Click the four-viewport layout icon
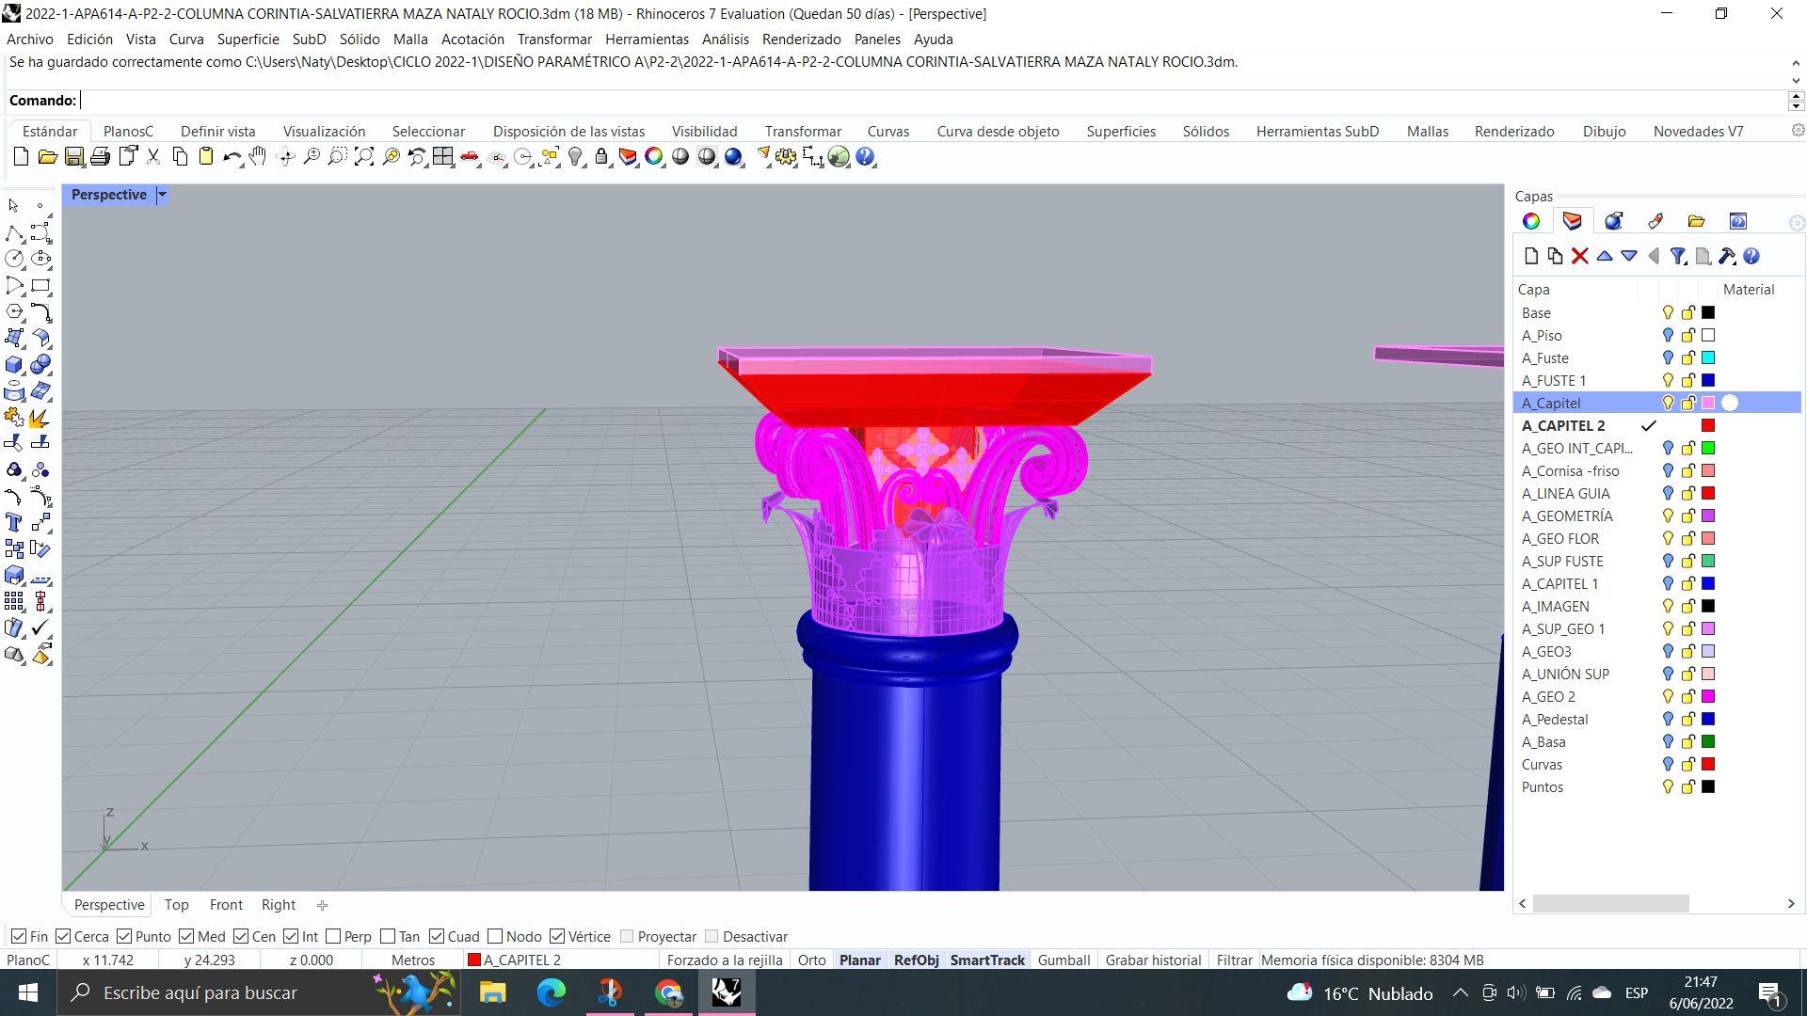 click(442, 157)
